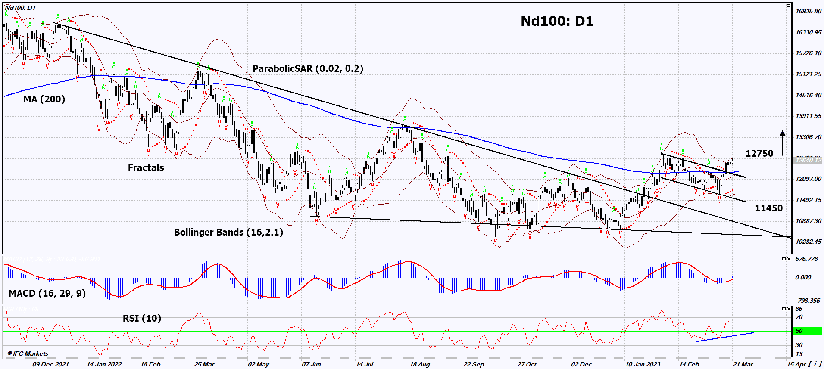This screenshot has height=369, width=824.
Task: Click price scale value 10887.30
Action: 808,221
